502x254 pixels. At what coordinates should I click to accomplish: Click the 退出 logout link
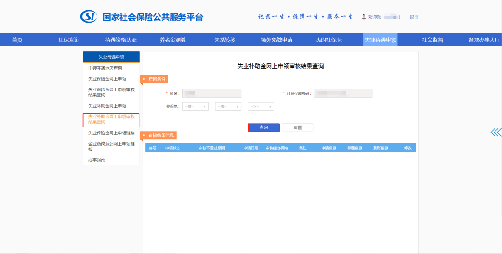coord(414,17)
